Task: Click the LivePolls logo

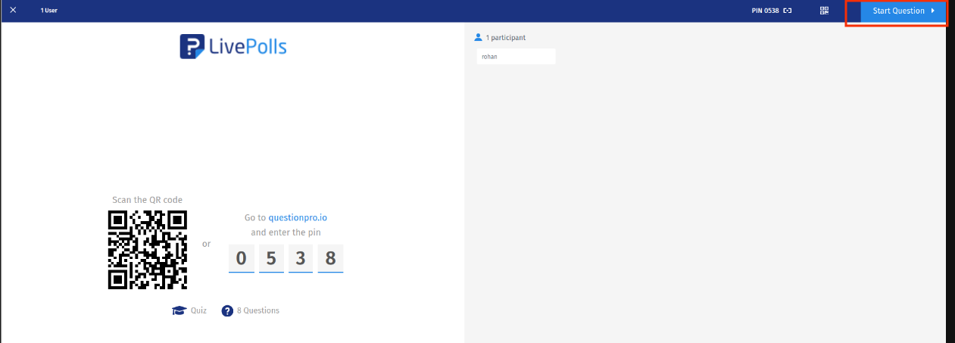Action: (233, 47)
